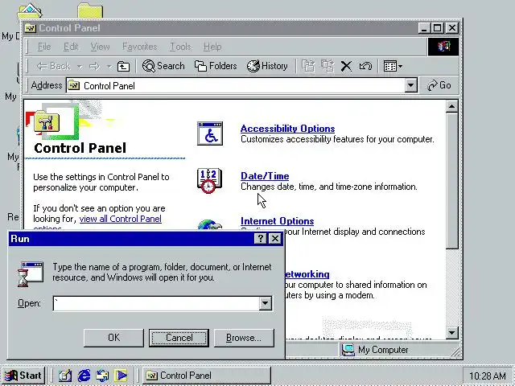Launch Outlook Express from quick launch
This screenshot has height=386, width=515.
[x=102, y=376]
